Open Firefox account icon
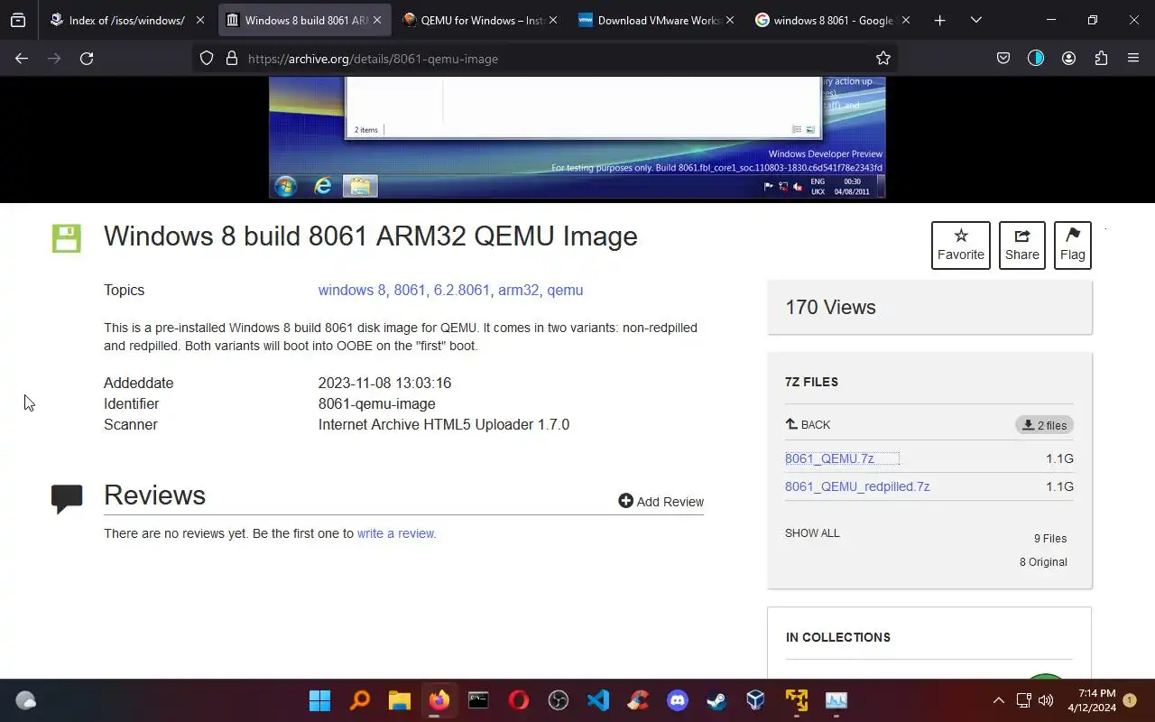Screen dimensions: 1155x722 click(1068, 59)
